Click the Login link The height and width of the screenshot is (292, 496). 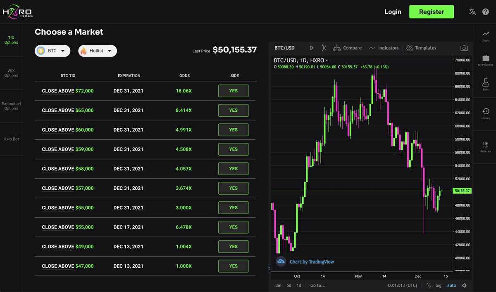pyautogui.click(x=393, y=12)
